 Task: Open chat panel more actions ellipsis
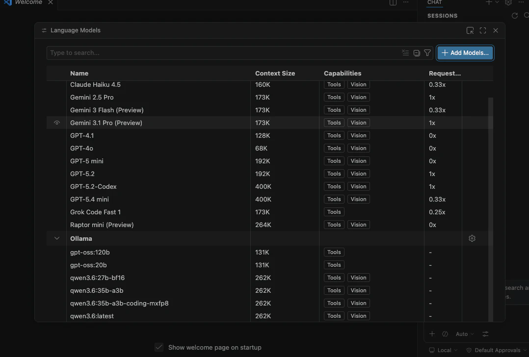(x=521, y=2)
